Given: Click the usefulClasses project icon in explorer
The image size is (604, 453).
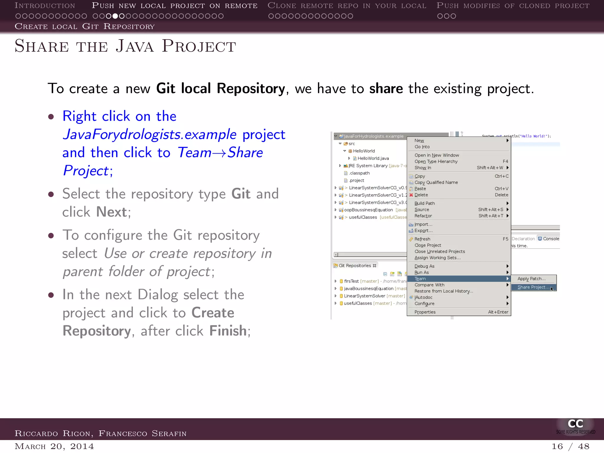Looking at the screenshot, I should [x=341, y=217].
